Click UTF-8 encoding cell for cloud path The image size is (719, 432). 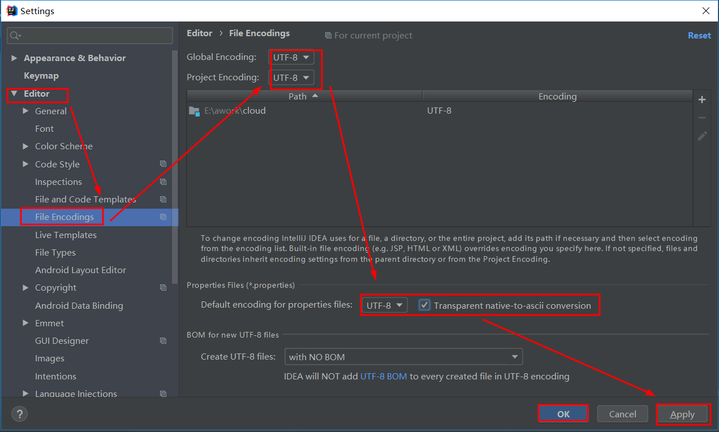(439, 111)
